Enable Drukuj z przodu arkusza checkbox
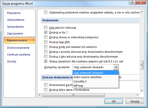This screenshot has height=108, width=148. (x=46, y=52)
